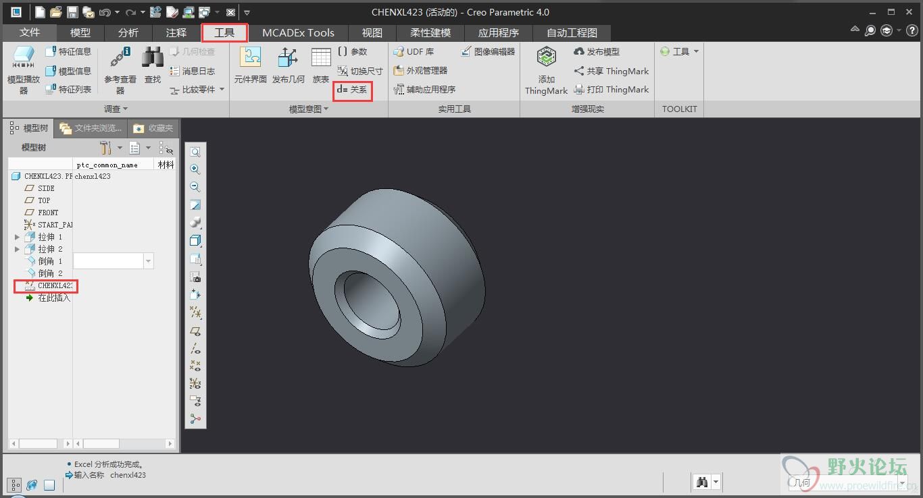
Task: Click the 发布模型 publish model button
Action: pyautogui.click(x=597, y=51)
